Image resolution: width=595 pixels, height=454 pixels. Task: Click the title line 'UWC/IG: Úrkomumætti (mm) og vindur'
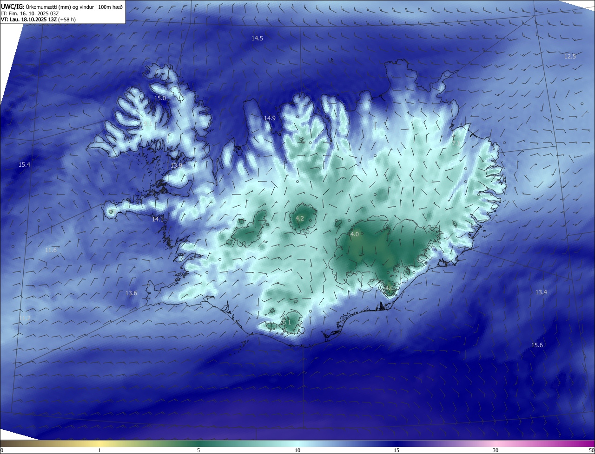(x=62, y=7)
